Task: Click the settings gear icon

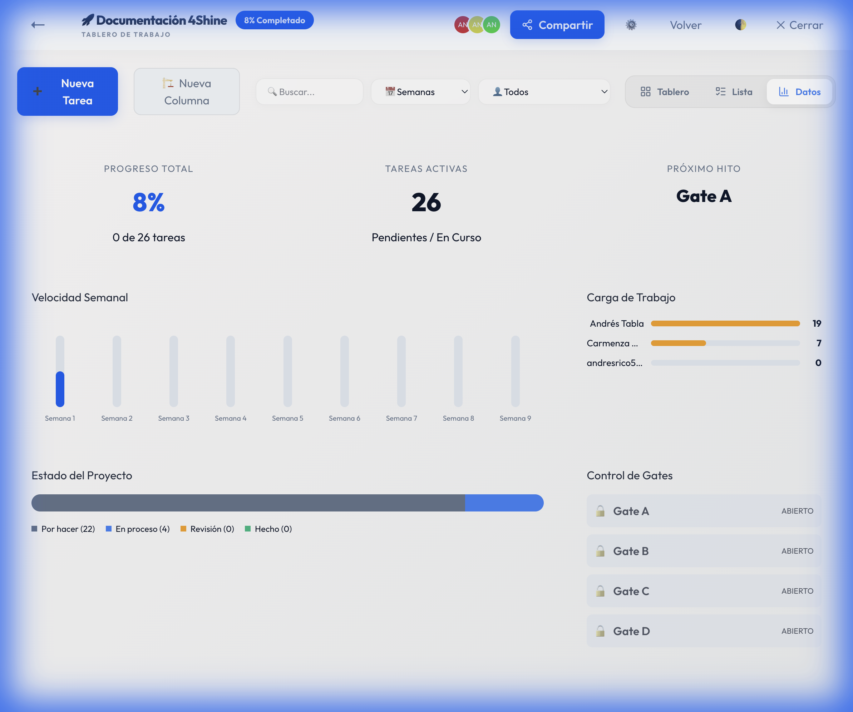Action: coord(631,25)
